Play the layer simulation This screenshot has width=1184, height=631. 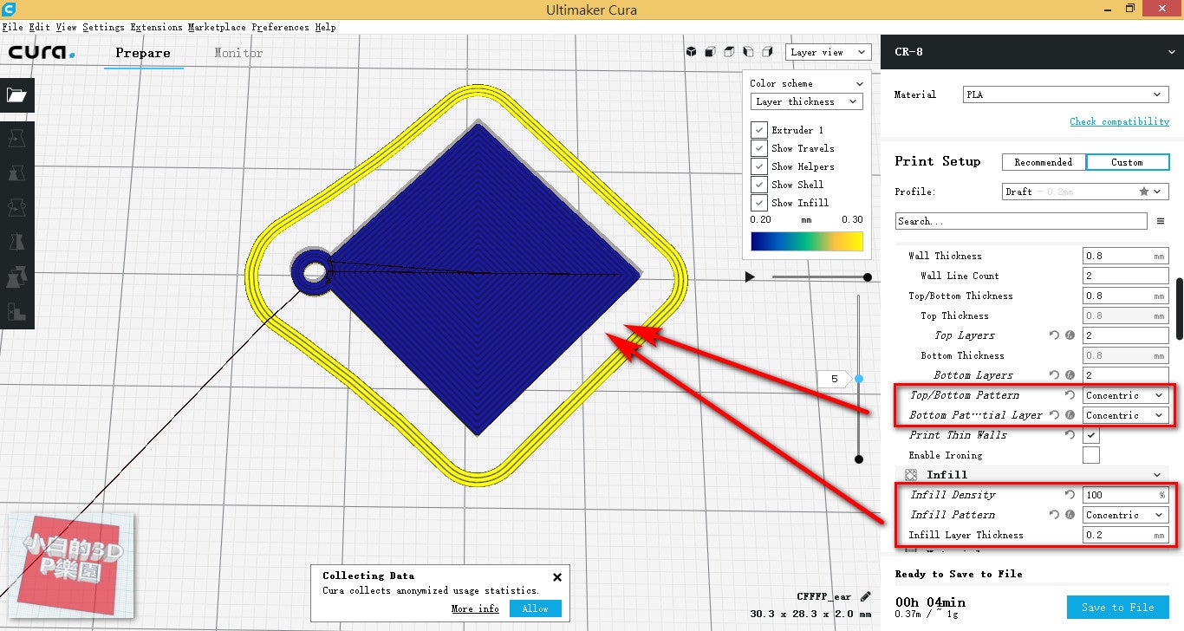coord(750,276)
